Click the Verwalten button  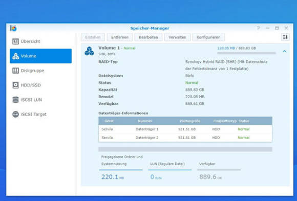[x=177, y=37]
